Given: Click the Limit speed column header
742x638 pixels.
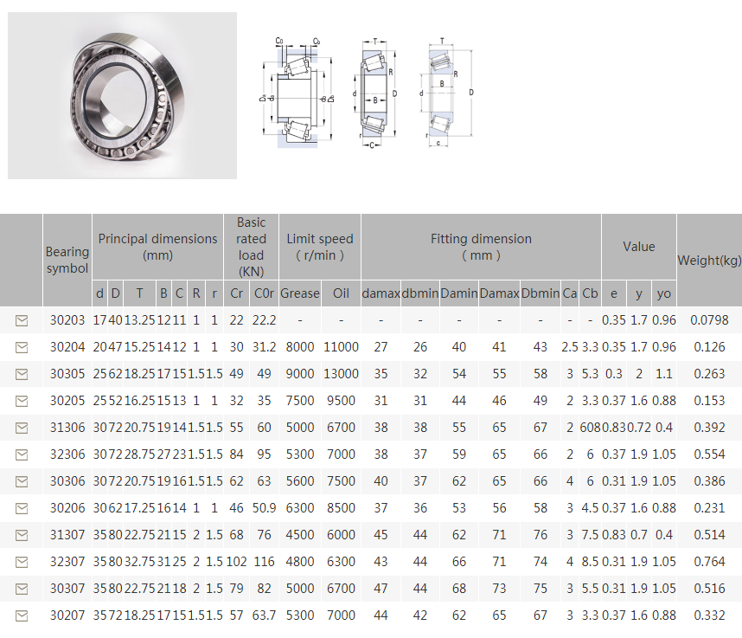Looking at the screenshot, I should 320,247.
